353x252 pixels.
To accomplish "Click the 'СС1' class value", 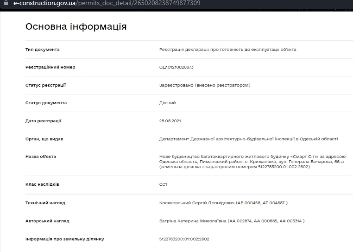I will [163, 184].
